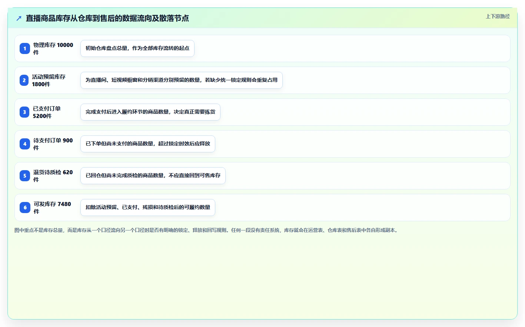
Task: Click step number badge 4
Action: 25,144
